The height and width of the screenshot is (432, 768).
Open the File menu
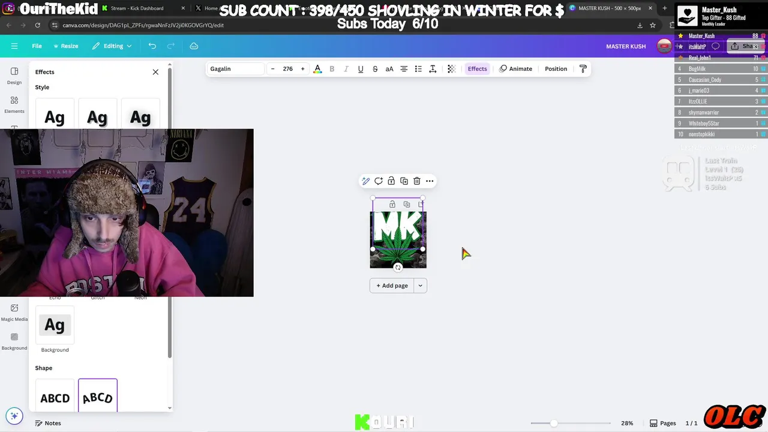tap(37, 46)
